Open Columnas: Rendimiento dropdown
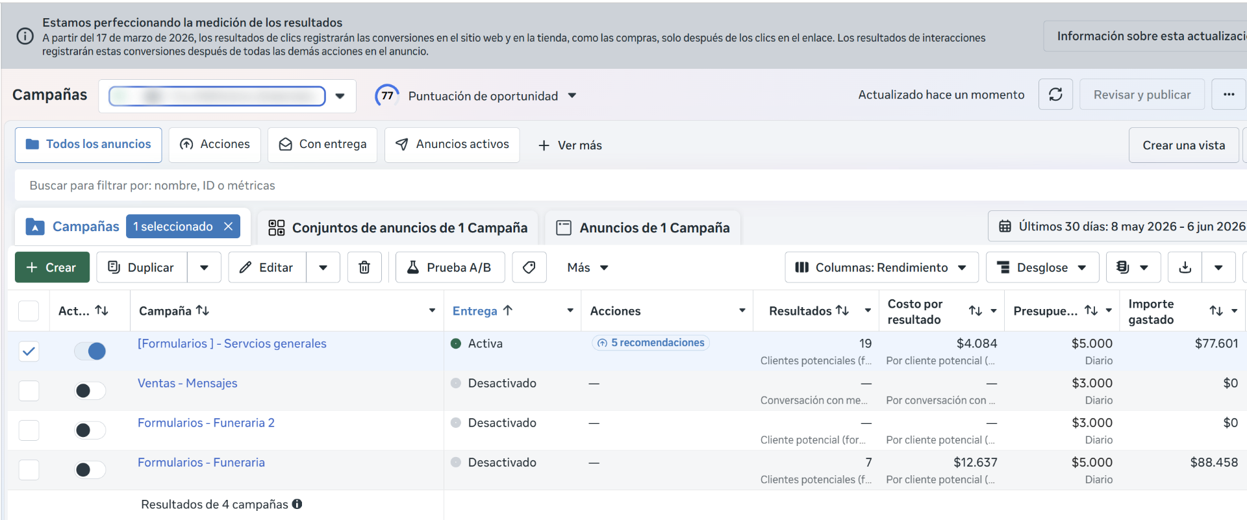This screenshot has width=1247, height=520. (x=881, y=267)
